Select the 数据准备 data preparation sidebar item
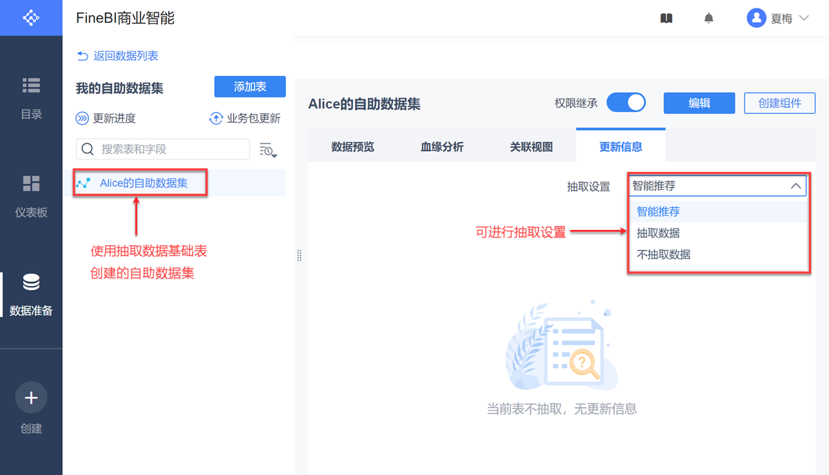This screenshot has height=475, width=829. (x=31, y=295)
